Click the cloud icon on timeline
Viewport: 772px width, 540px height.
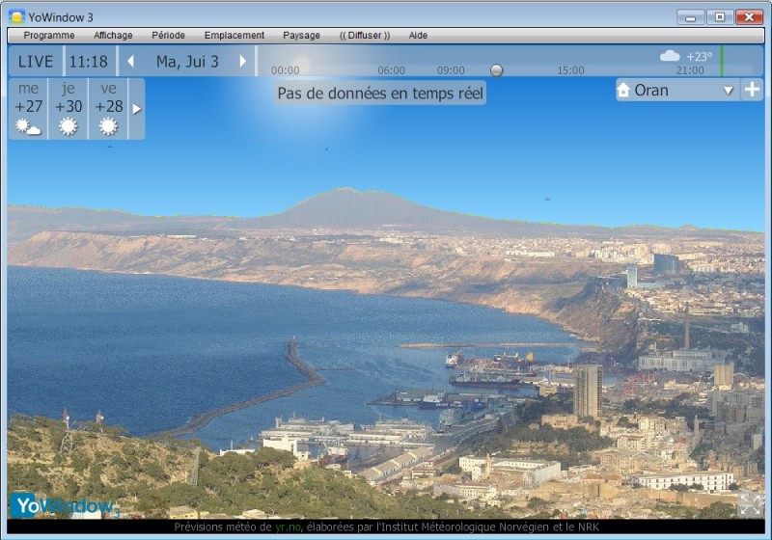[x=670, y=56]
